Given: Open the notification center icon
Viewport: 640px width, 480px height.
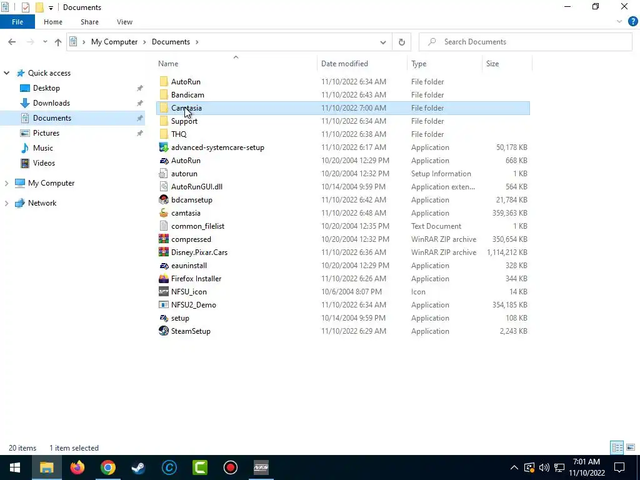Looking at the screenshot, I should 619,467.
